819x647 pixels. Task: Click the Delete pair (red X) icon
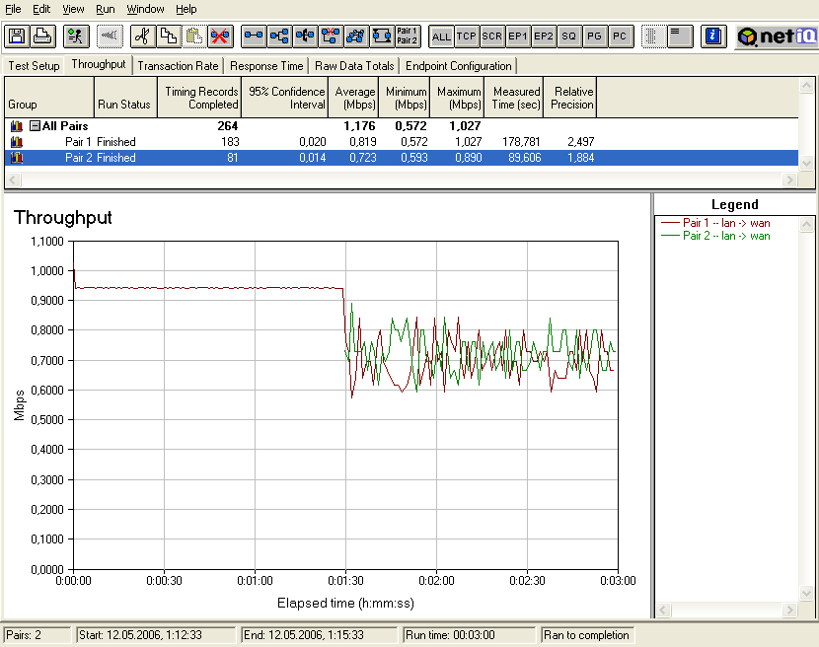coord(220,36)
